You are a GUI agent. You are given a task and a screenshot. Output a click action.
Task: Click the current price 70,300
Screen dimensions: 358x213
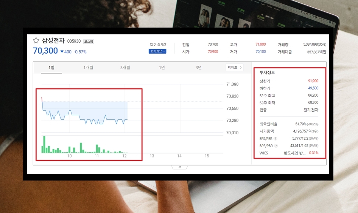(x=45, y=51)
